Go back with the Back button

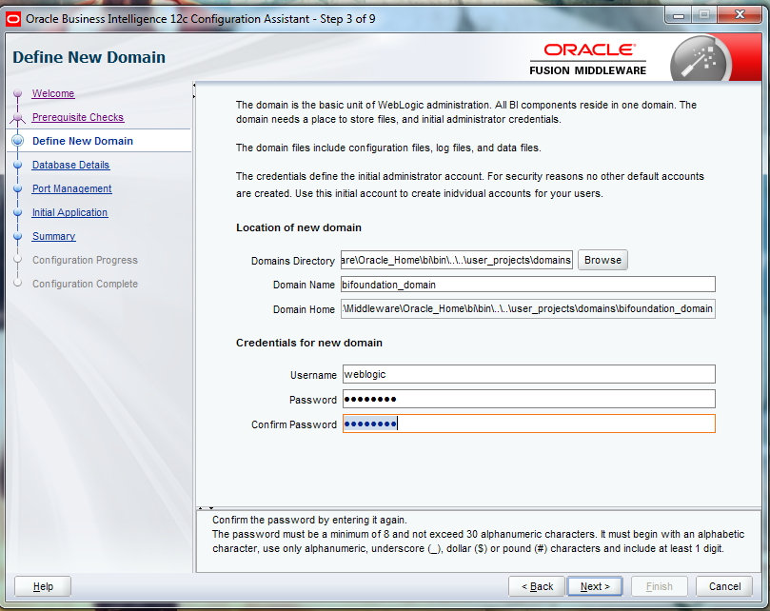pyautogui.click(x=536, y=586)
